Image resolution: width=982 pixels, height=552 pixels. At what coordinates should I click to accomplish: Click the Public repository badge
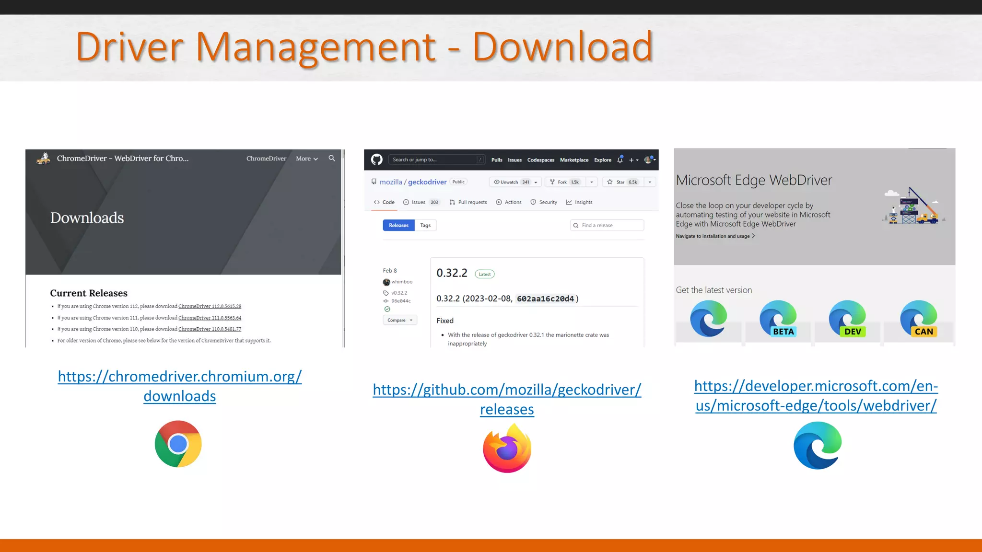[458, 182]
